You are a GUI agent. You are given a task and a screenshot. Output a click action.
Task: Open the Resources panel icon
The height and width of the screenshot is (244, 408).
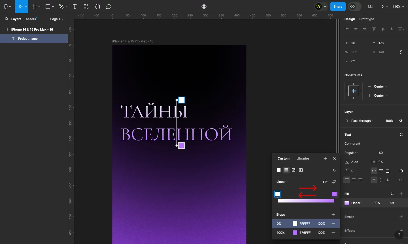click(86, 7)
